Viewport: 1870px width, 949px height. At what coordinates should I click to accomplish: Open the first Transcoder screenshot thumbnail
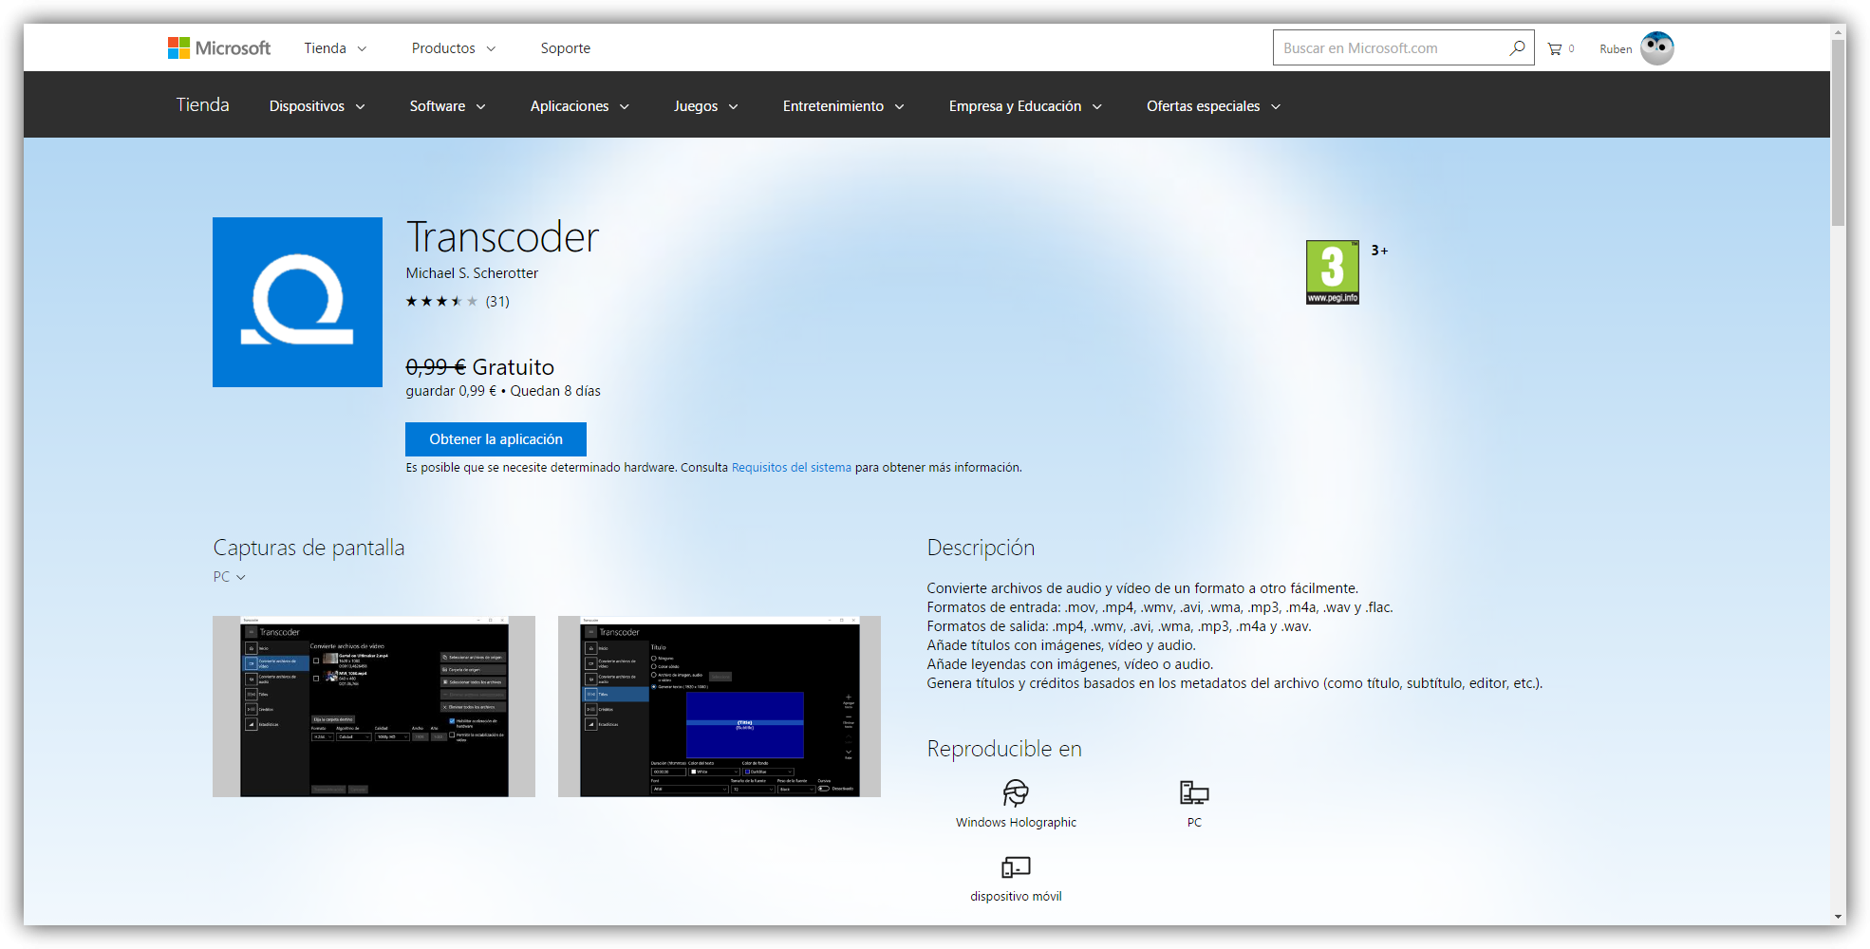pos(374,706)
